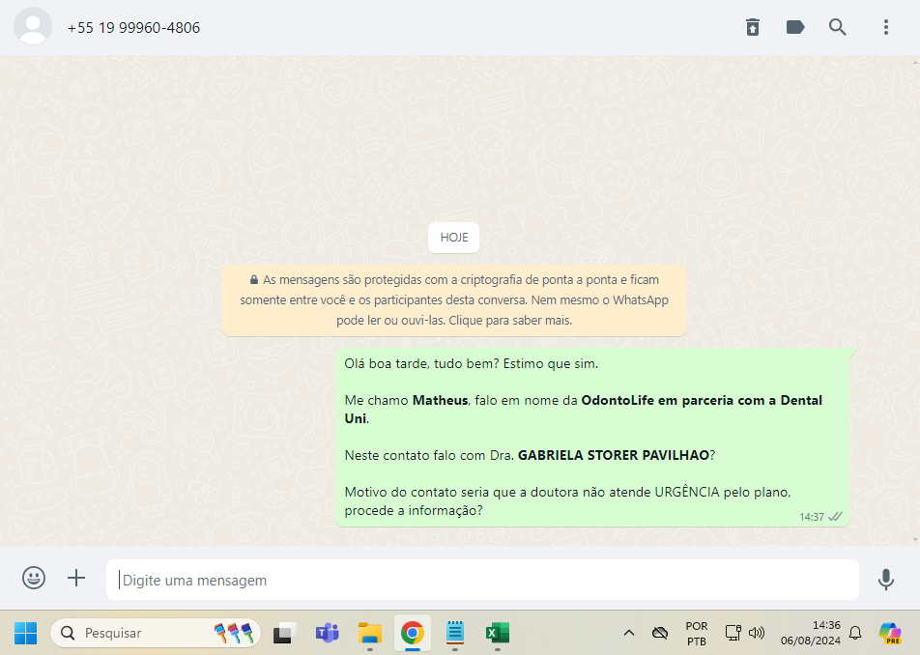920x655 pixels.
Task: Switch the POR PTB keyboard language indicator
Action: (697, 634)
